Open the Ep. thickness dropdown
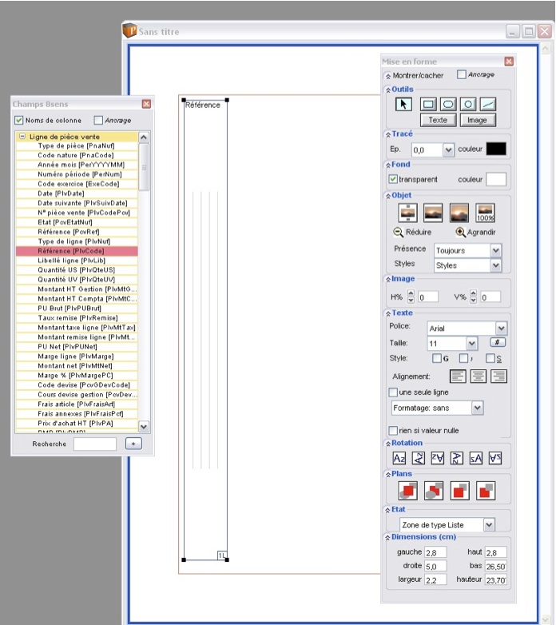 coord(448,150)
